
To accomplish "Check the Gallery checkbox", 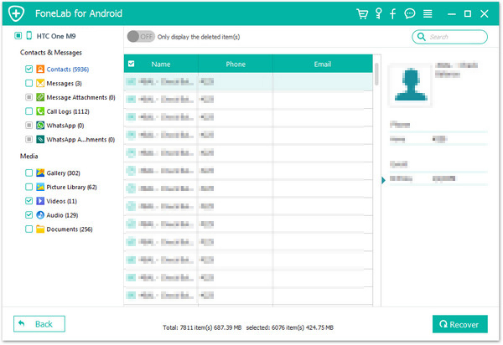I will click(x=29, y=172).
